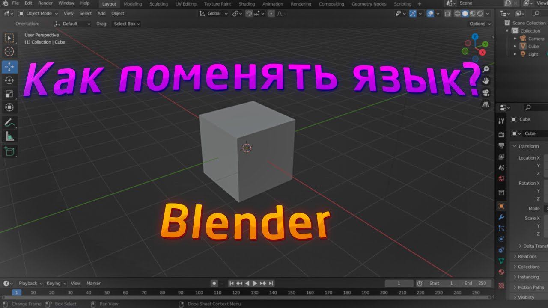Click the pan hand viewport icon
548x308 pixels.
tap(486, 81)
